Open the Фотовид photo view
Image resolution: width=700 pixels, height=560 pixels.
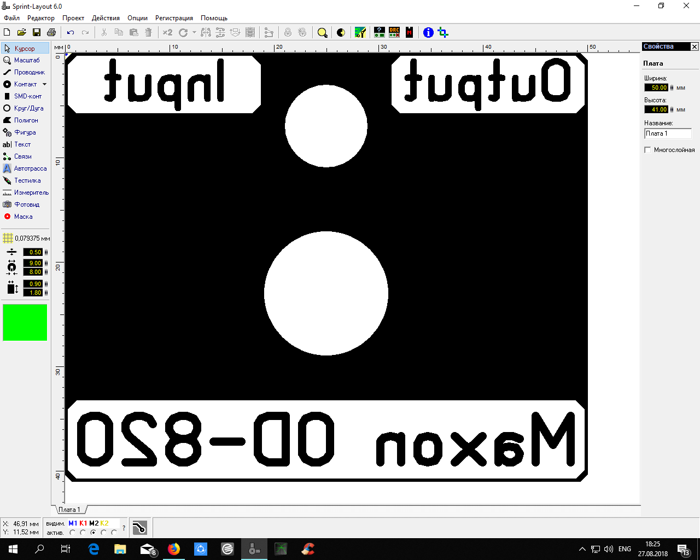[25, 205]
